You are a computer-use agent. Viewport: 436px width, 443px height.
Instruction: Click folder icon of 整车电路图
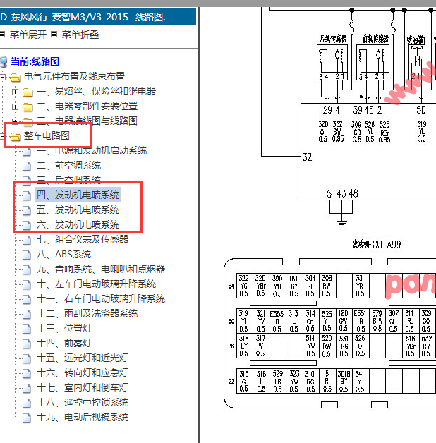click(16, 137)
